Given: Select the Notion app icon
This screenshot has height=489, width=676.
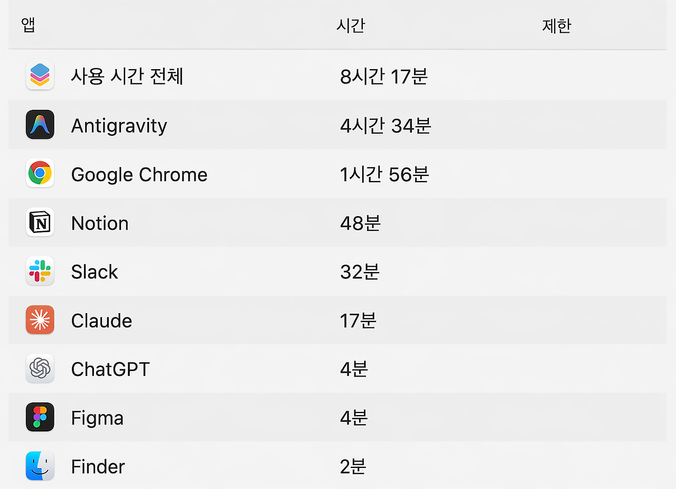Looking at the screenshot, I should (x=40, y=222).
